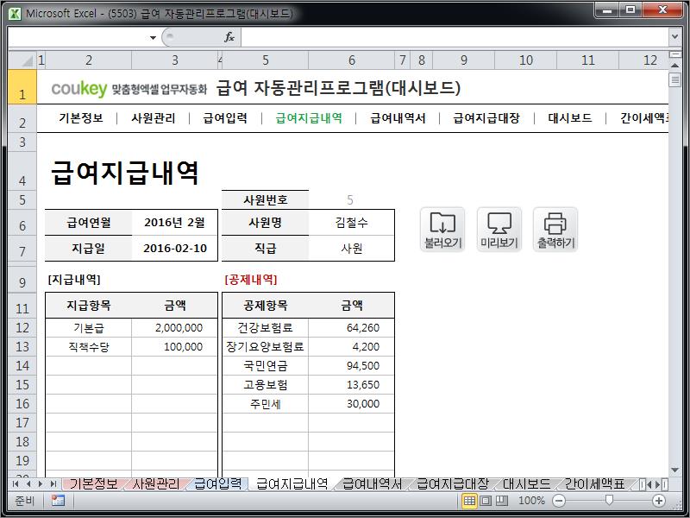Go to first sheet tab arrow
This screenshot has width=690, height=518.
[x=16, y=484]
